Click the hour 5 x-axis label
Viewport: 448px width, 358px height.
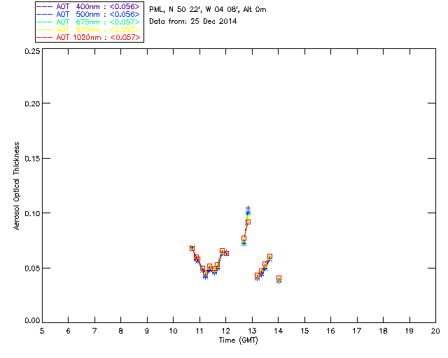[x=42, y=331]
